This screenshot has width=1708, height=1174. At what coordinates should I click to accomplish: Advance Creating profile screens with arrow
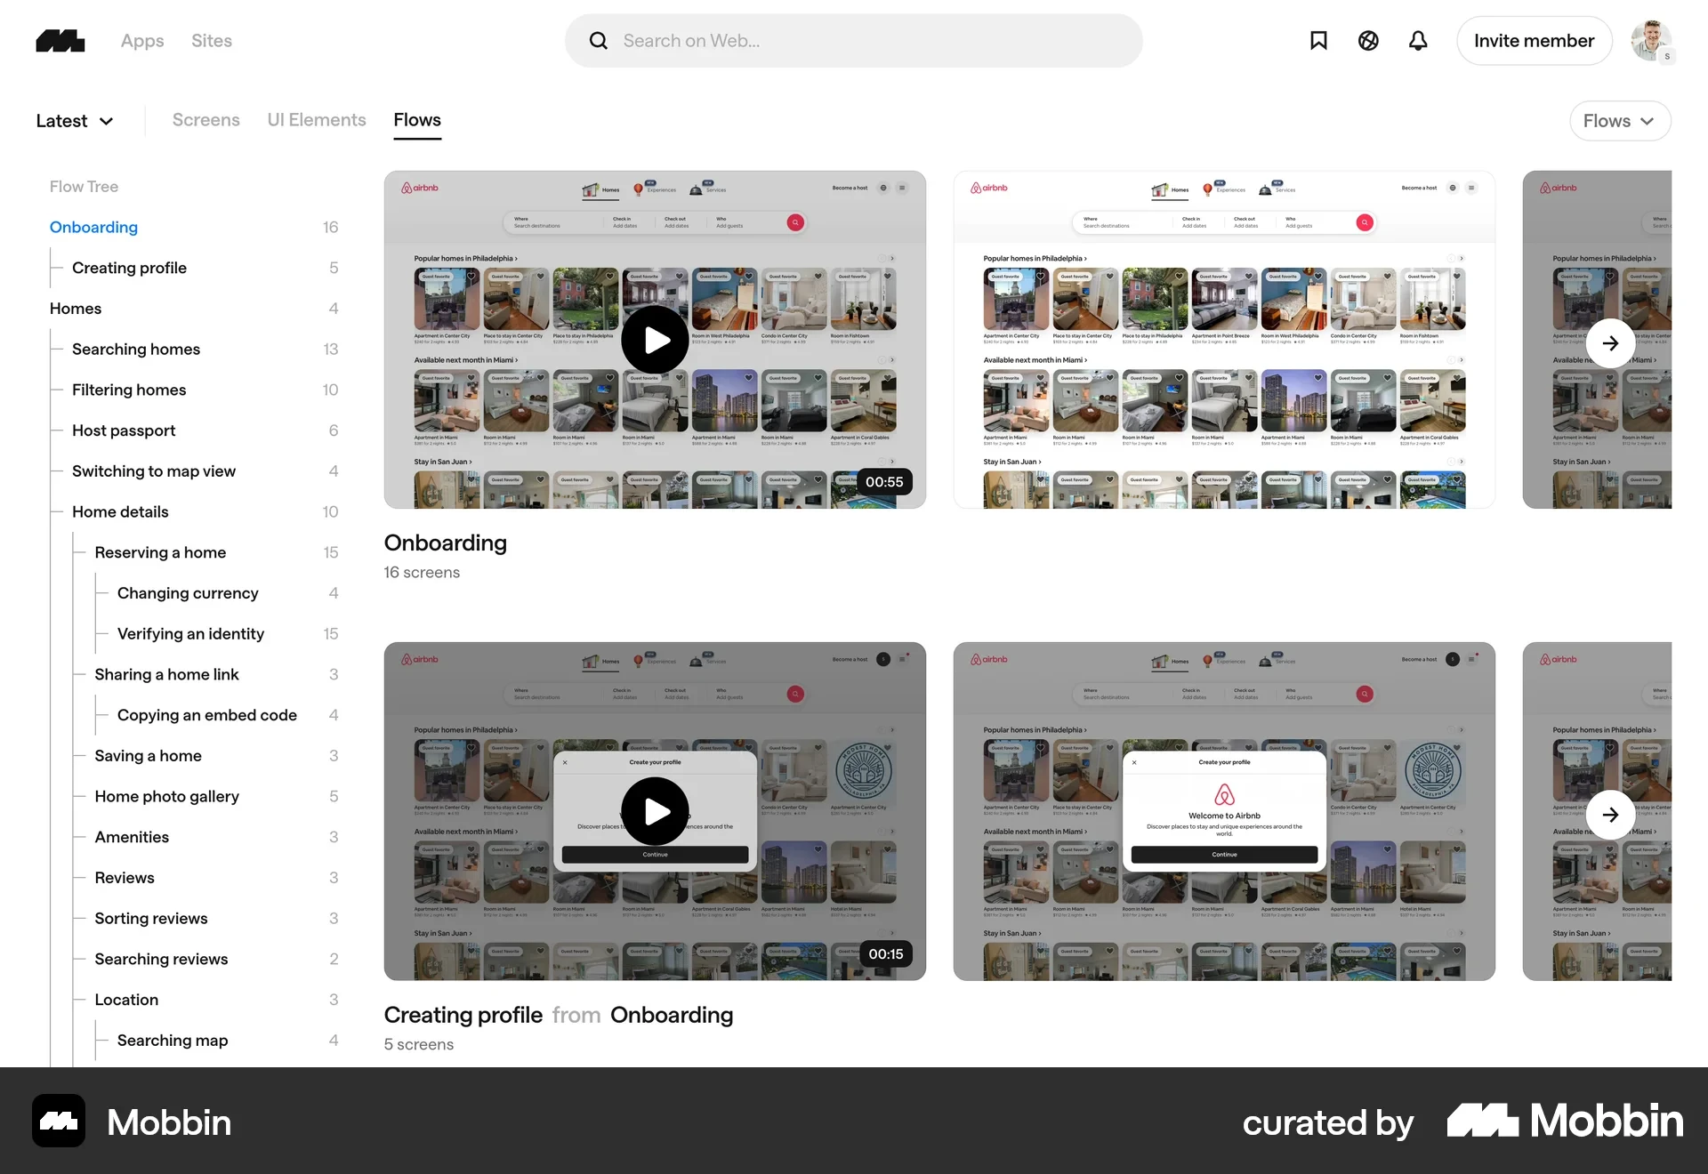(1610, 815)
